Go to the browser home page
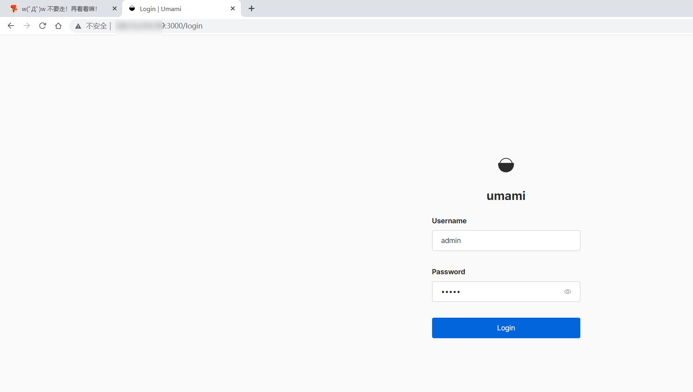693x392 pixels. coord(59,26)
